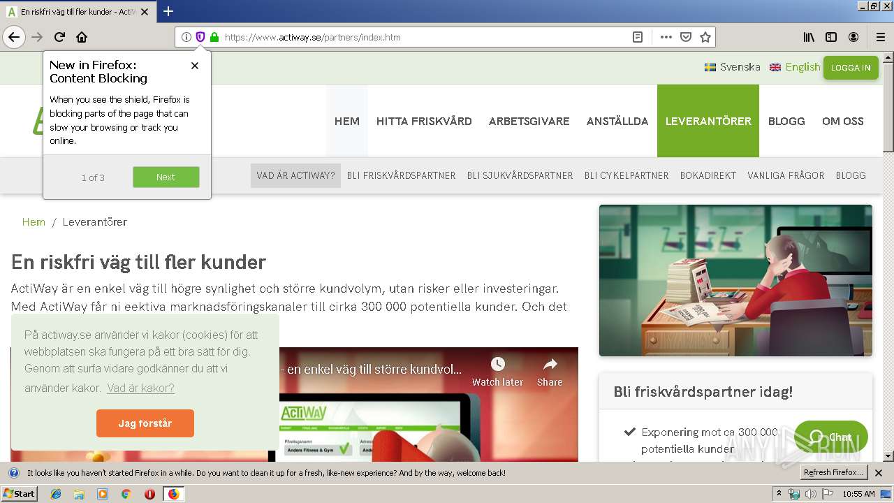Open BOKADIREKT submenu item
This screenshot has width=894, height=503.
pyautogui.click(x=708, y=175)
